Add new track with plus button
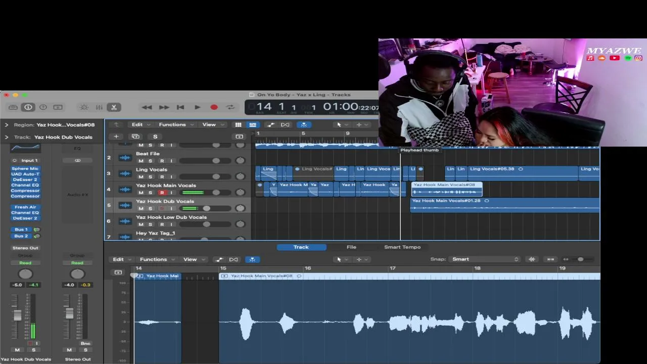This screenshot has width=647, height=364. 116,136
